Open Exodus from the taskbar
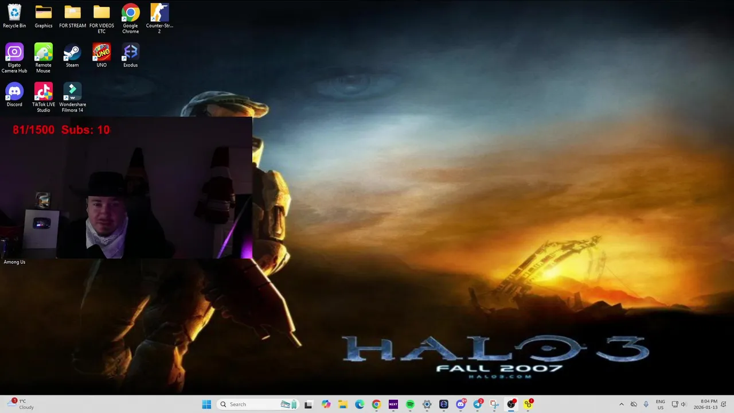The image size is (734, 413). (444, 404)
